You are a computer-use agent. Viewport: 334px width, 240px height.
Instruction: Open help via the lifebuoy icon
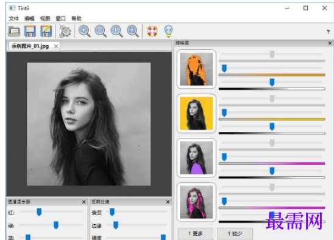pos(152,31)
